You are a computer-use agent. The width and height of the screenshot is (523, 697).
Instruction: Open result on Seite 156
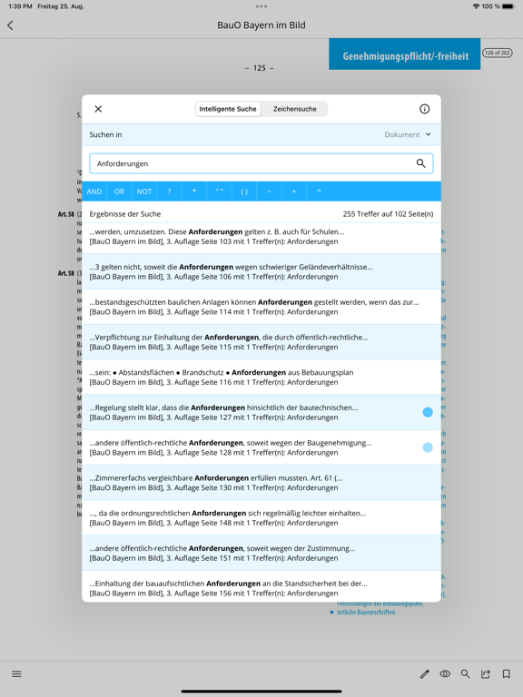click(x=261, y=587)
